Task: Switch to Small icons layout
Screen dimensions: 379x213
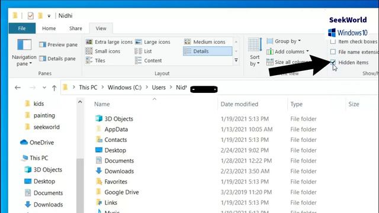Action: (x=103, y=51)
